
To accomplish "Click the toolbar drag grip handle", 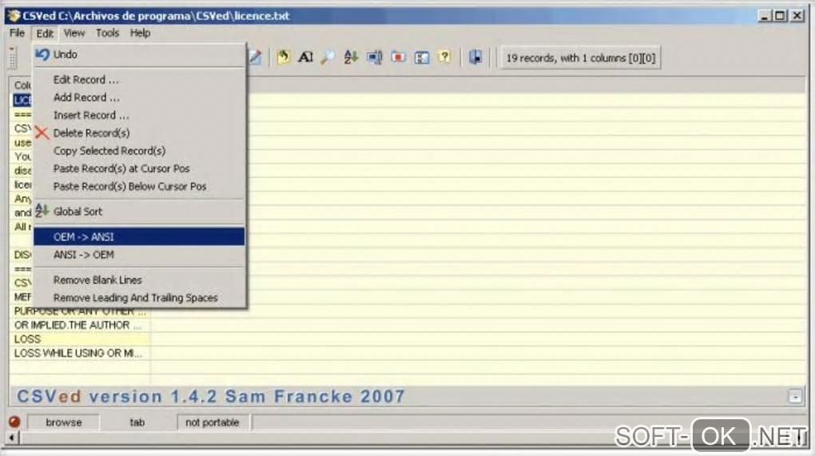I will coord(13,57).
